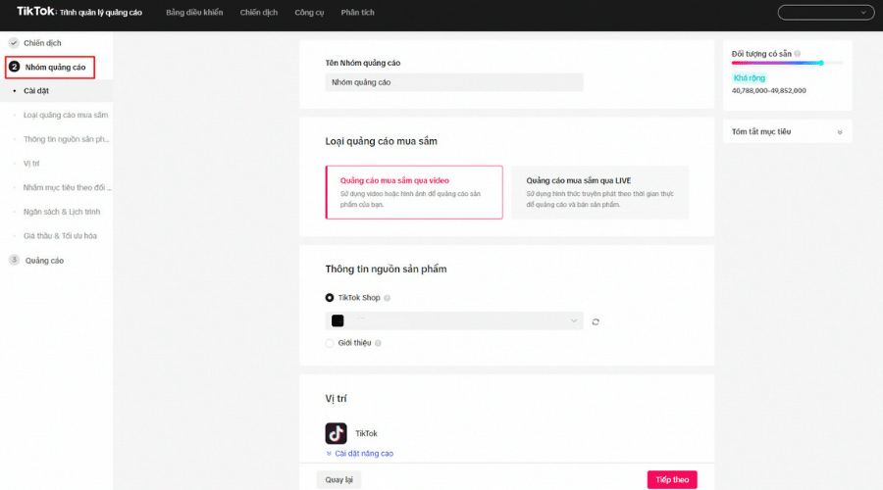Click the step 2 number icon
The width and height of the screenshot is (883, 490).
coord(15,67)
